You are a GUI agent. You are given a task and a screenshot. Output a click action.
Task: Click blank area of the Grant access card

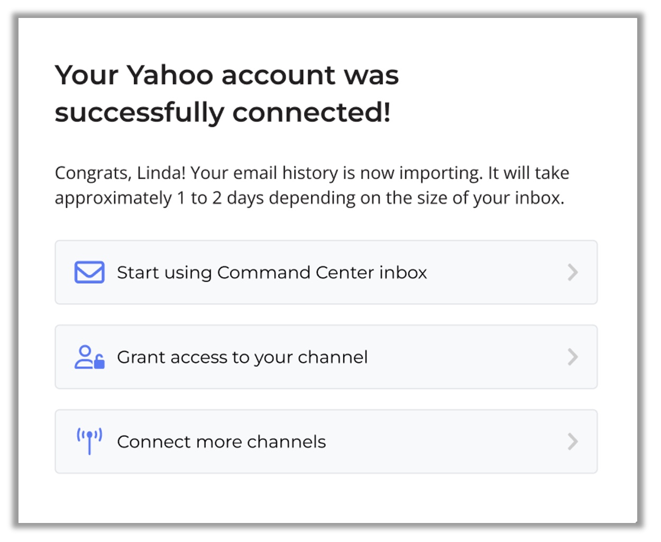[465, 357]
